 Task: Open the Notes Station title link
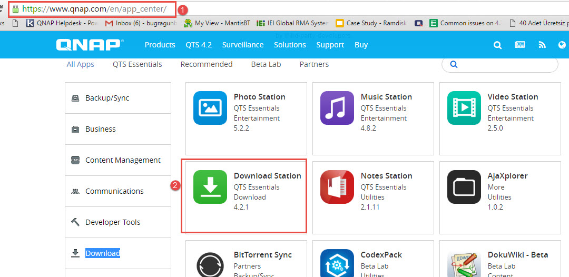pos(387,176)
